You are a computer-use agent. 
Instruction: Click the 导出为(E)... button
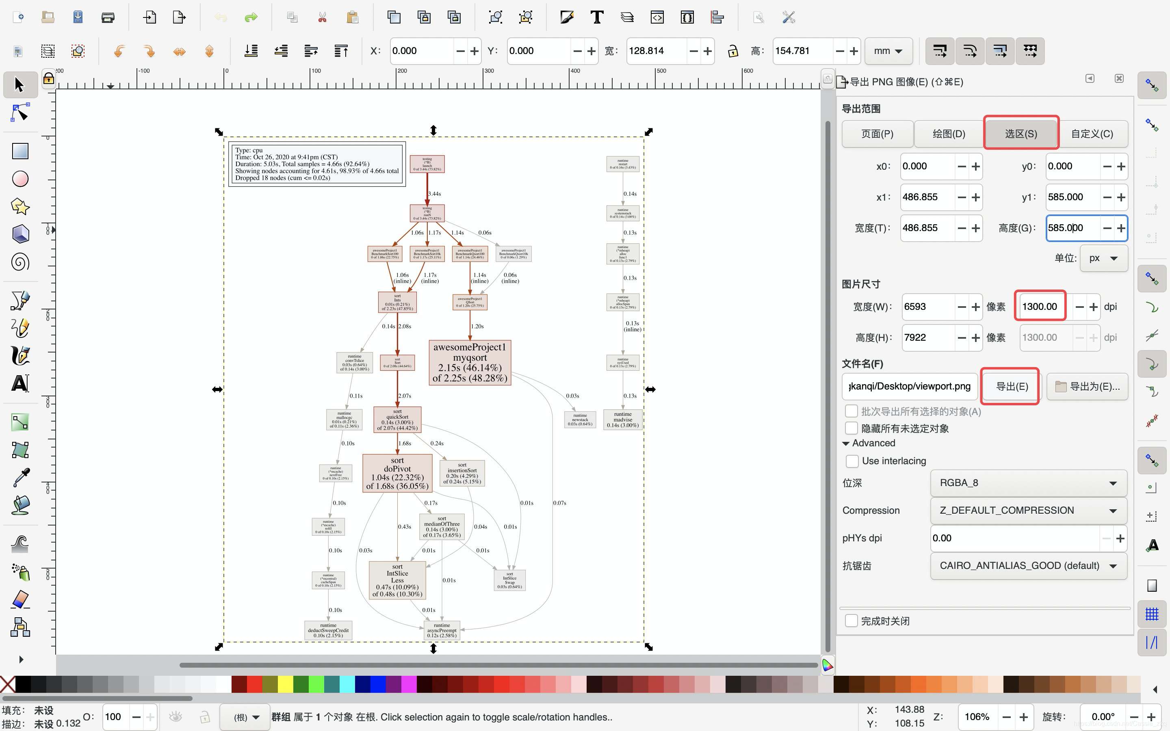click(x=1087, y=386)
